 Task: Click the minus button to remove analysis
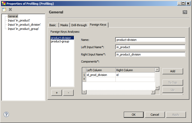pyautogui.click(x=68, y=93)
